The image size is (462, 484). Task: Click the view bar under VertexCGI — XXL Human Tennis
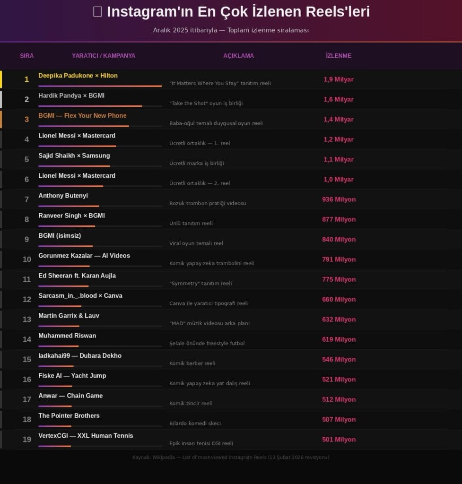100,446
